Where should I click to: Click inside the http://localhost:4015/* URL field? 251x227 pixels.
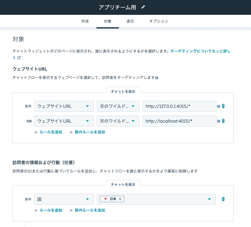179,121
